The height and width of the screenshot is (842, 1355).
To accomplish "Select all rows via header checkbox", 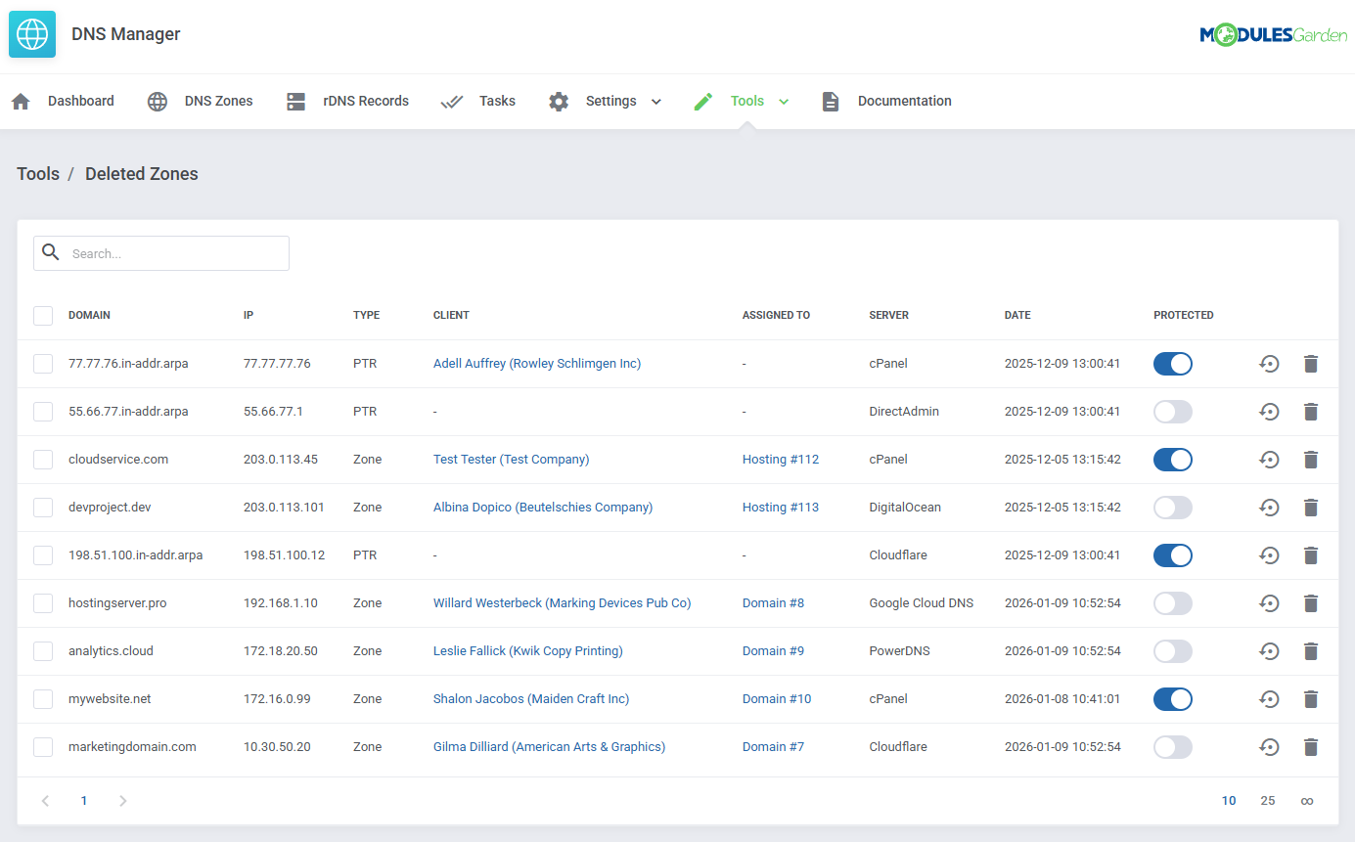I will (x=42, y=315).
